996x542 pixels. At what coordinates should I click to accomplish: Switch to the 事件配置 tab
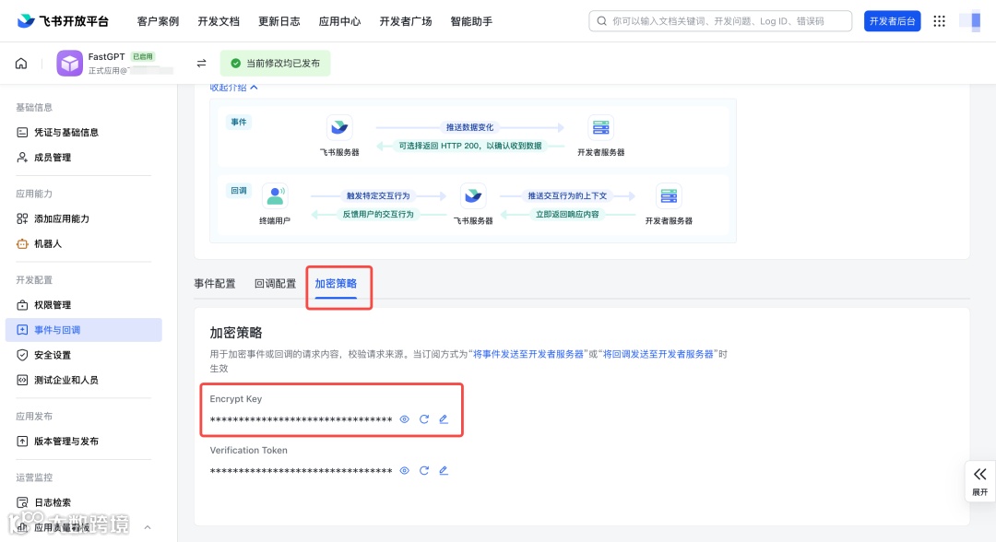(x=215, y=284)
